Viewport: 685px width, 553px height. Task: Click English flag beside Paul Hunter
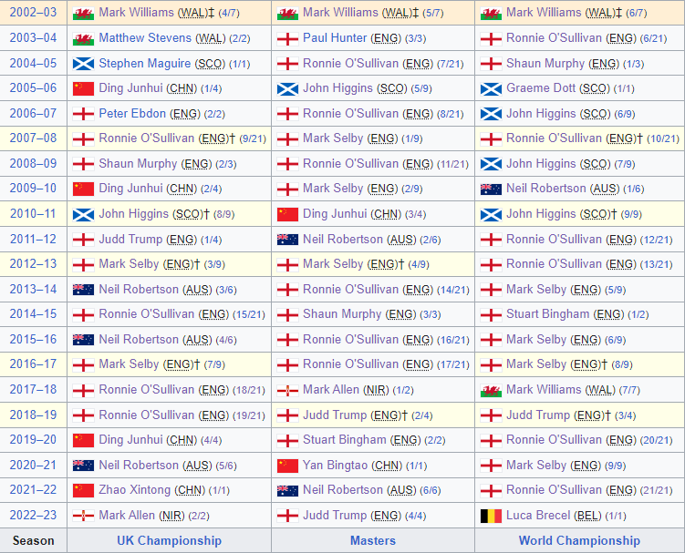(287, 39)
